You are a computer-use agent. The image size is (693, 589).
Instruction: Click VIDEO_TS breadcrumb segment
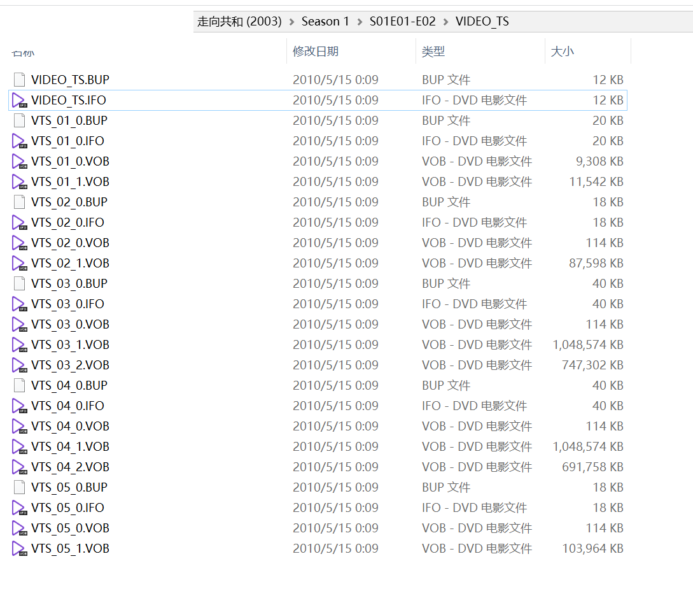click(x=482, y=21)
